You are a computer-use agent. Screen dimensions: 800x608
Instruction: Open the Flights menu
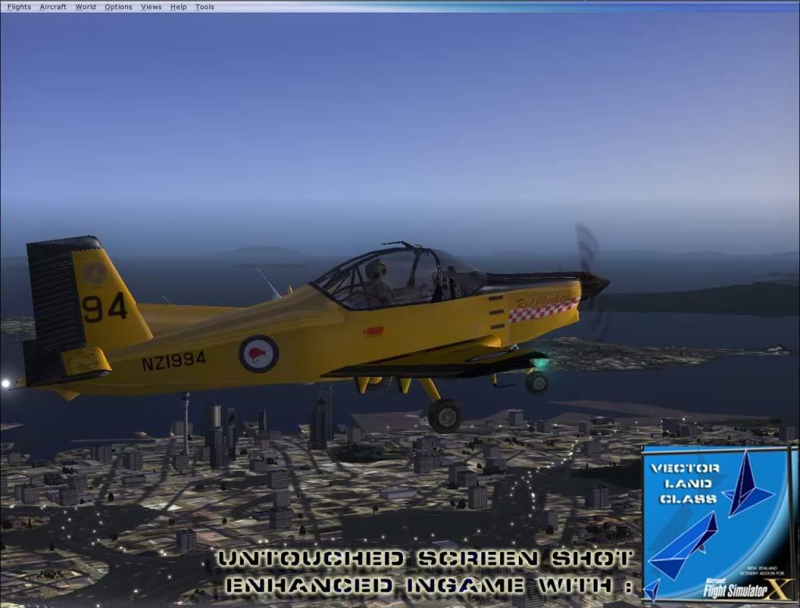(19, 7)
